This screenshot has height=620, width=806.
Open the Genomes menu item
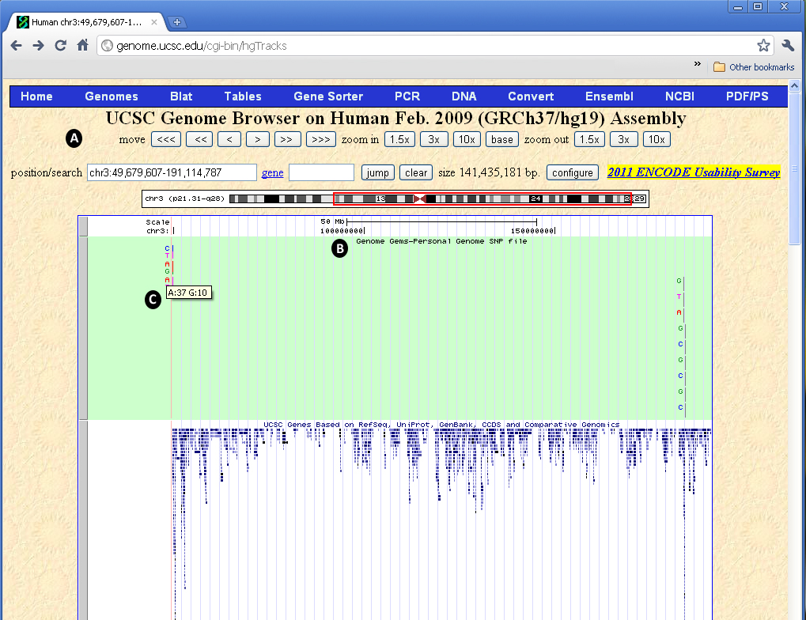tap(112, 96)
